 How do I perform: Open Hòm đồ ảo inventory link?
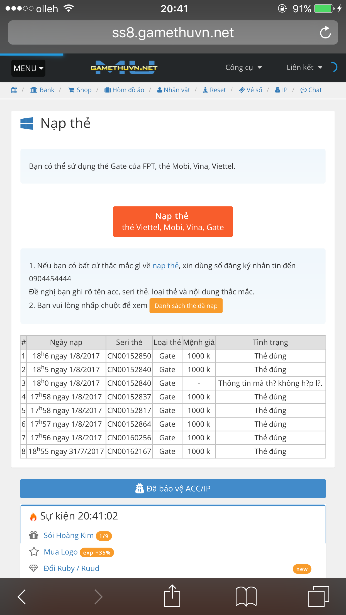point(124,90)
